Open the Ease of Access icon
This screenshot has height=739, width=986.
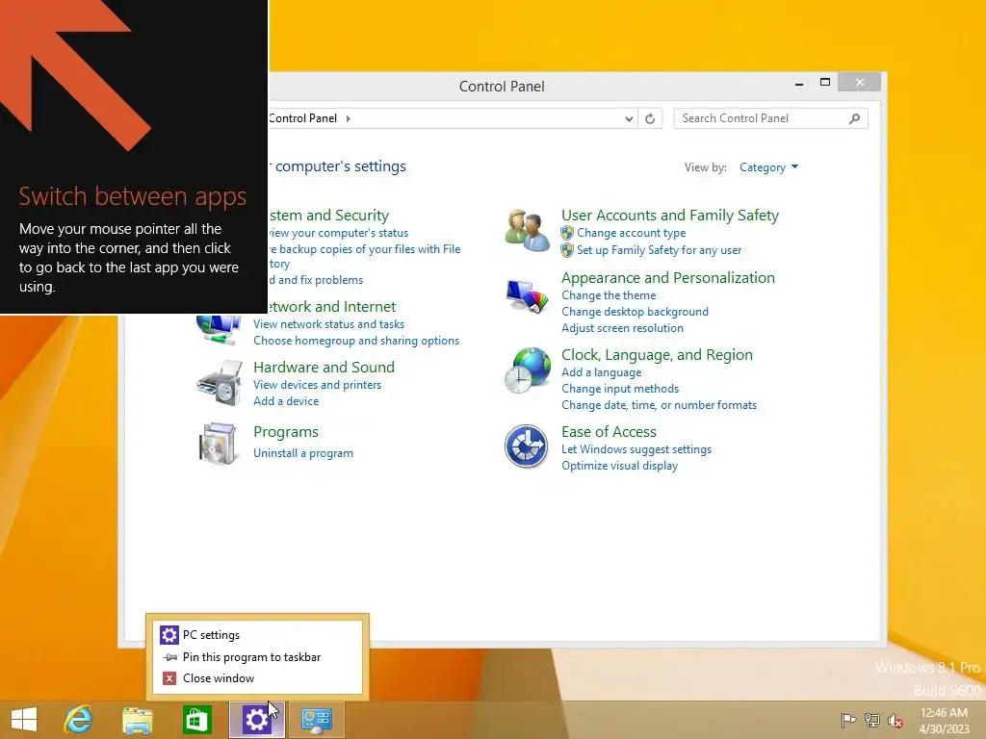pos(527,446)
